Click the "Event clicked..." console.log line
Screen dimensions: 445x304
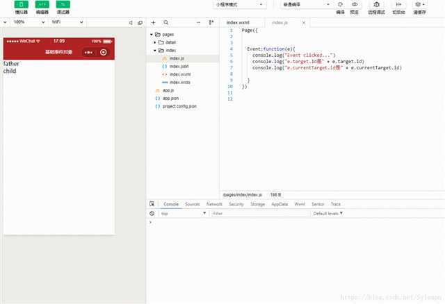point(293,56)
